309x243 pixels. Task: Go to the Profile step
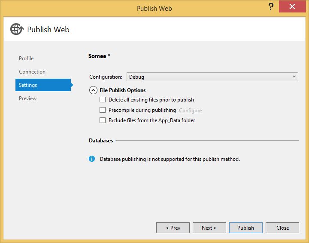(x=26, y=58)
